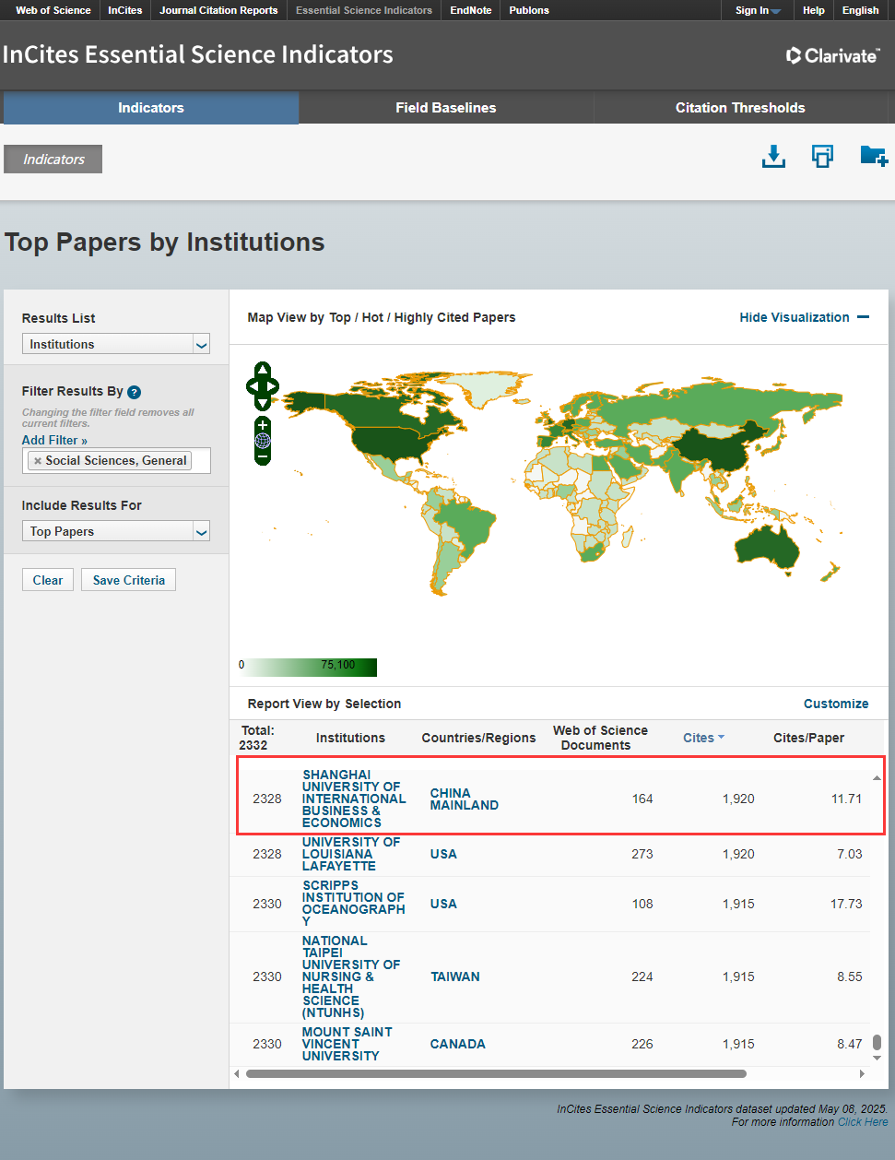Pan the map upward
Viewport: 895px width, 1160px height.
(x=263, y=369)
